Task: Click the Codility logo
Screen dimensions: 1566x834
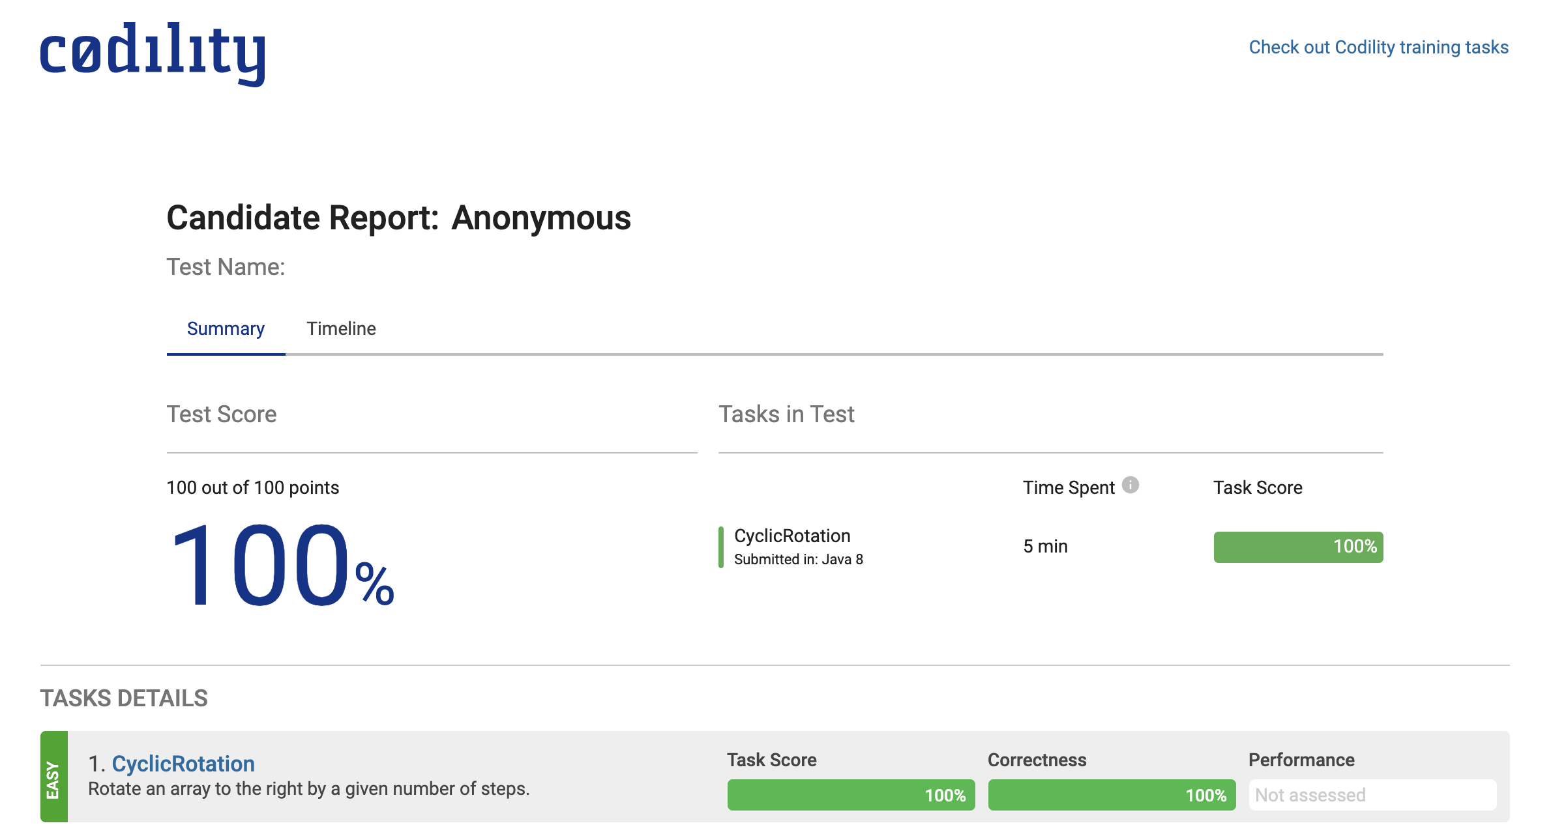Action: [x=153, y=53]
